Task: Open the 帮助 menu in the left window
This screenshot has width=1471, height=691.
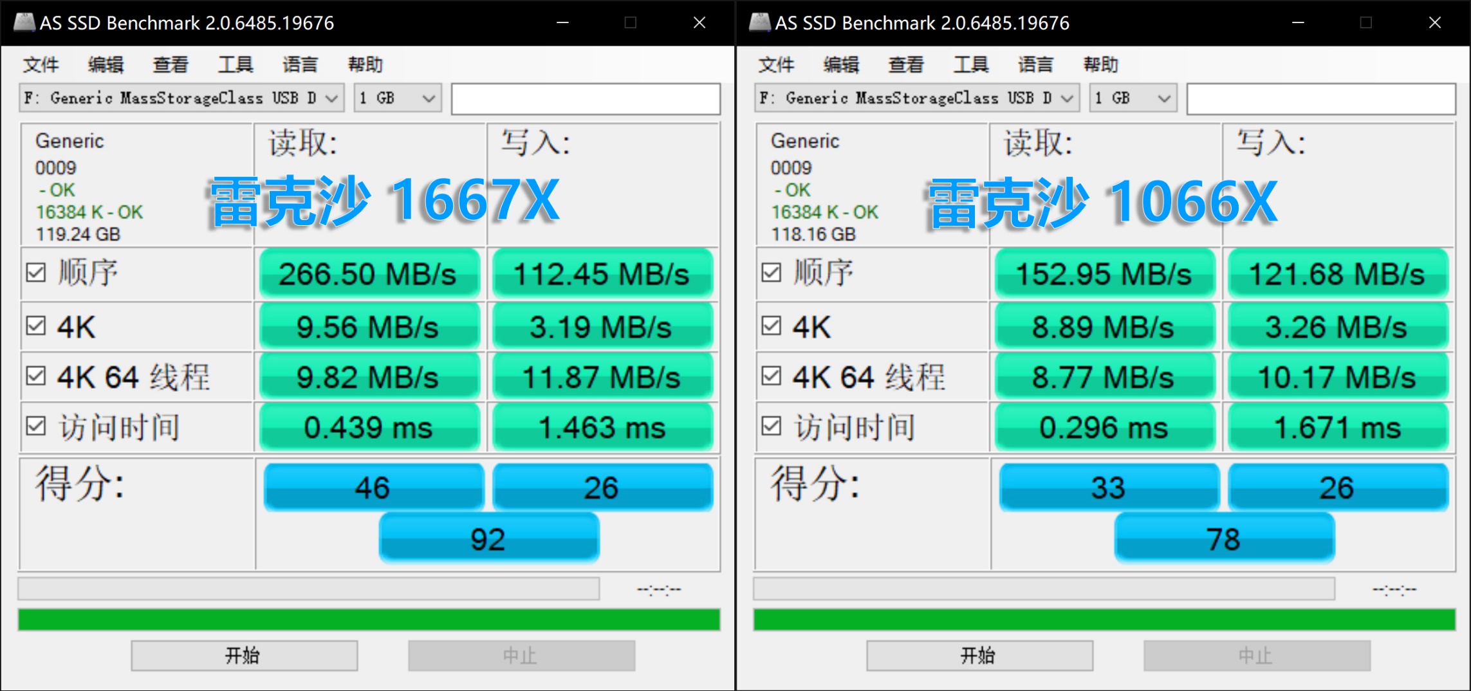Action: click(x=365, y=64)
